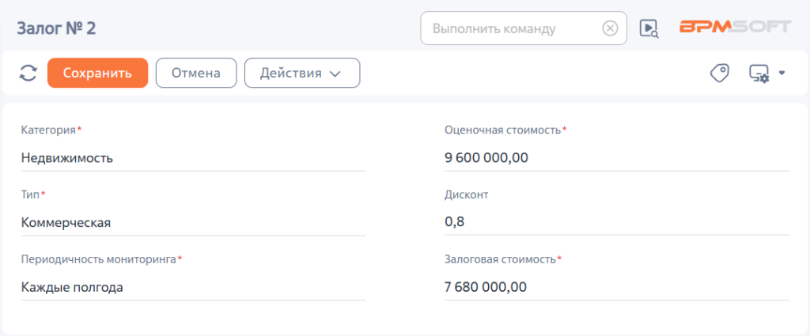
Task: Open Периодичность мониторинга field
Action: pos(193,287)
